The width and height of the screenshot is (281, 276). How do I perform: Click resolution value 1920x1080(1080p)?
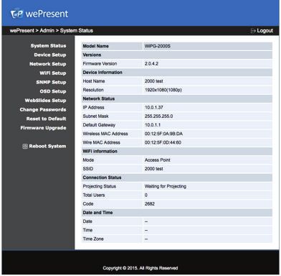163,90
